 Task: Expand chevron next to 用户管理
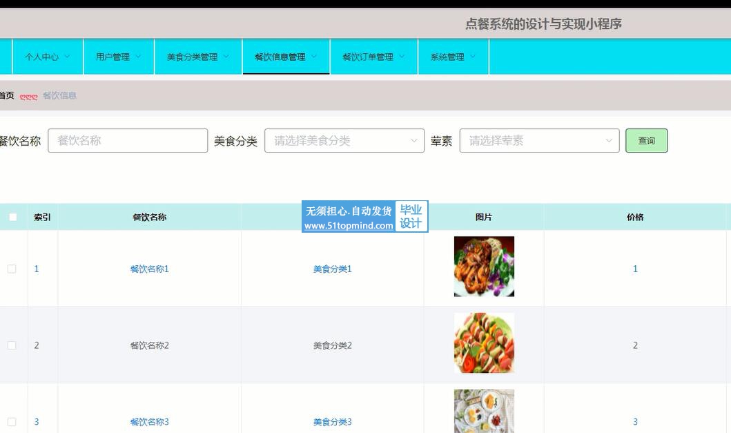pos(138,57)
